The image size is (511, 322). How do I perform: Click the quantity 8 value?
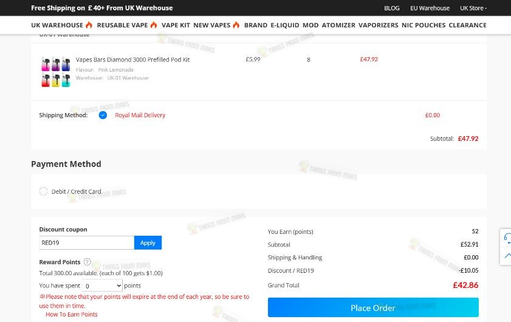308,60
